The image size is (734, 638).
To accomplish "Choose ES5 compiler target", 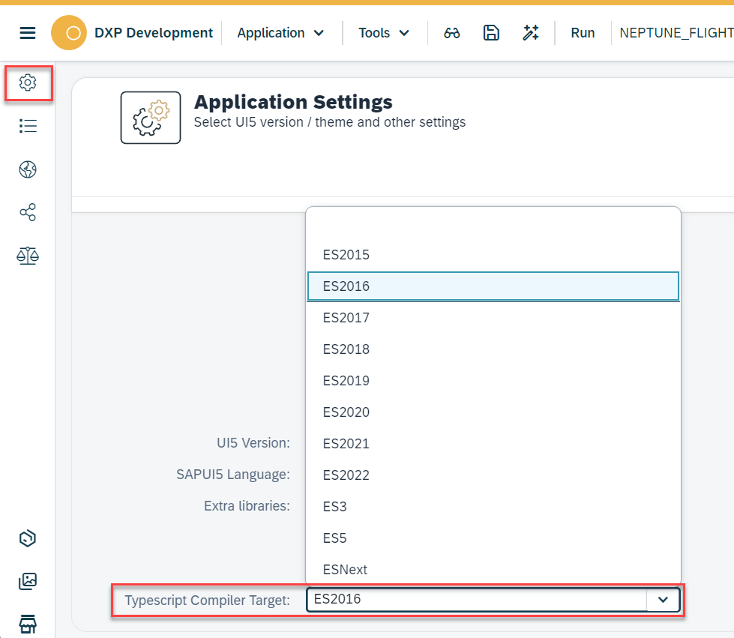I will [x=493, y=538].
